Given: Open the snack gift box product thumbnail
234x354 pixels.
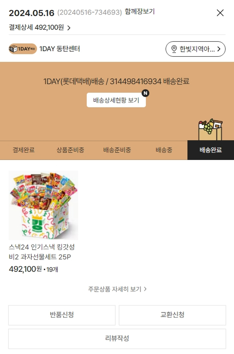Looking at the screenshot, I should 43,205.
